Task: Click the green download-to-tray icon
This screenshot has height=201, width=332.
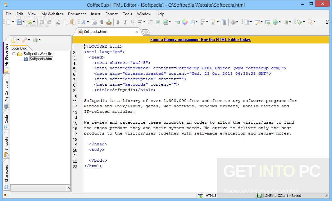Action: [109, 22]
